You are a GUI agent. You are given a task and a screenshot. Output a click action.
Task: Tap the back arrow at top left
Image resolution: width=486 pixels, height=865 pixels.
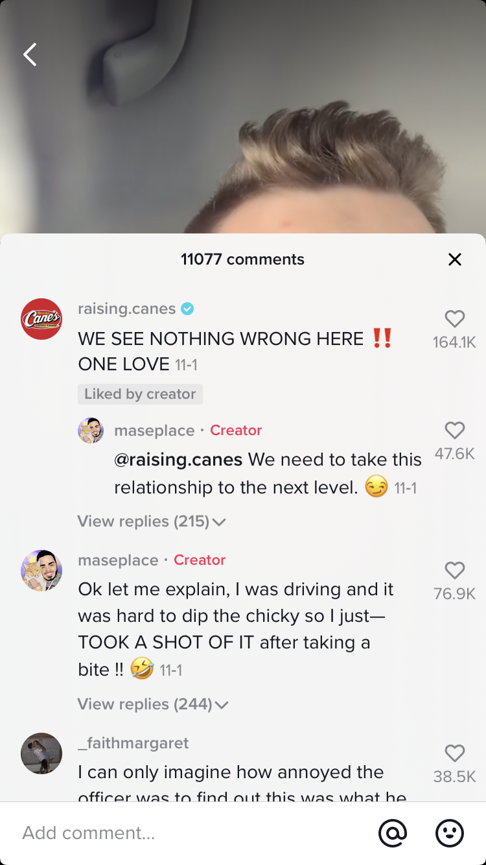point(30,55)
